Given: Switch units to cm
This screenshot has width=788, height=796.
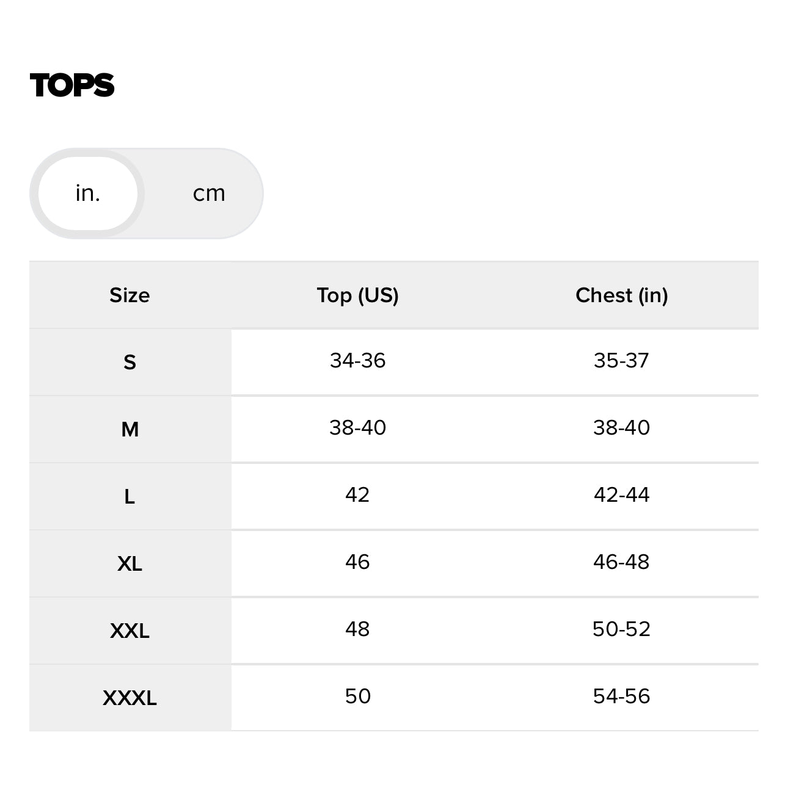Looking at the screenshot, I should click(x=209, y=194).
